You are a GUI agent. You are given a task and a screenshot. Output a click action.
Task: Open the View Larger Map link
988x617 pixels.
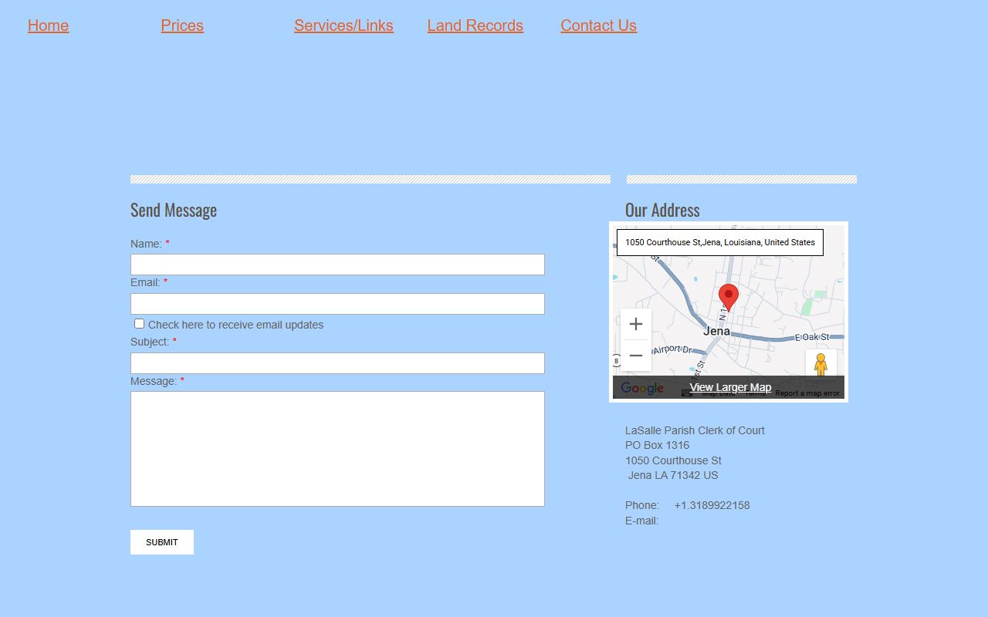point(730,387)
